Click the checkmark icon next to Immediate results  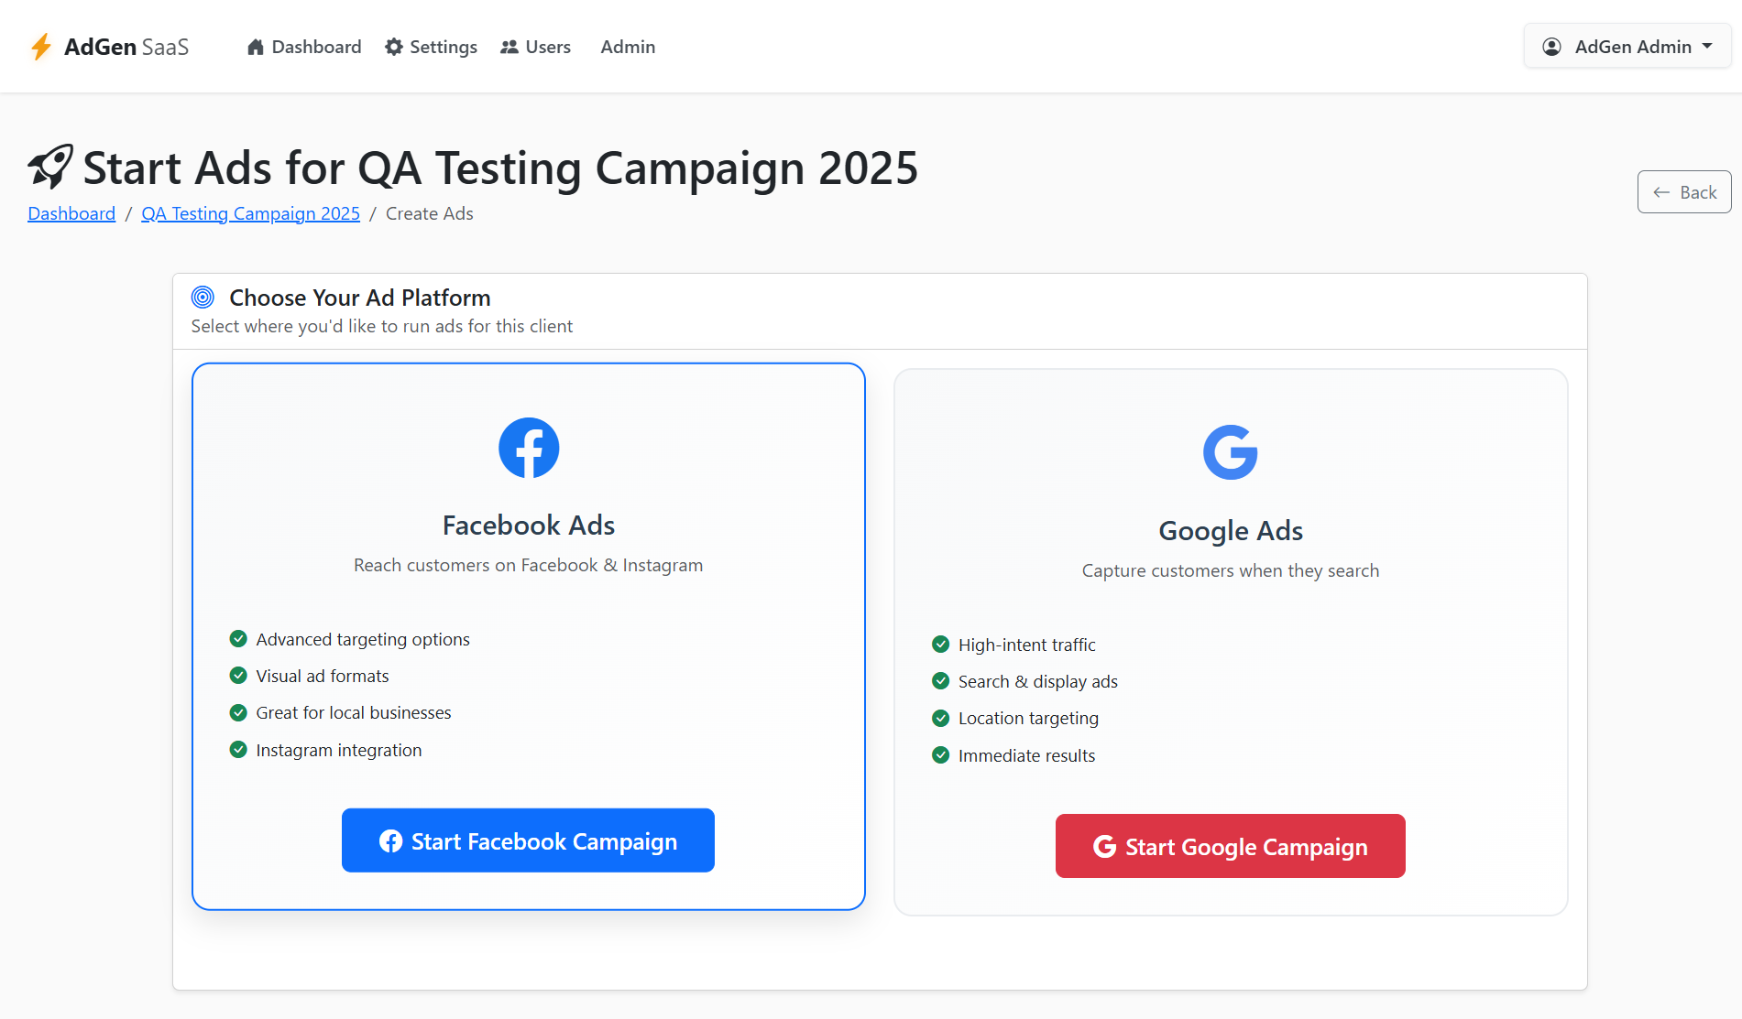point(940,755)
